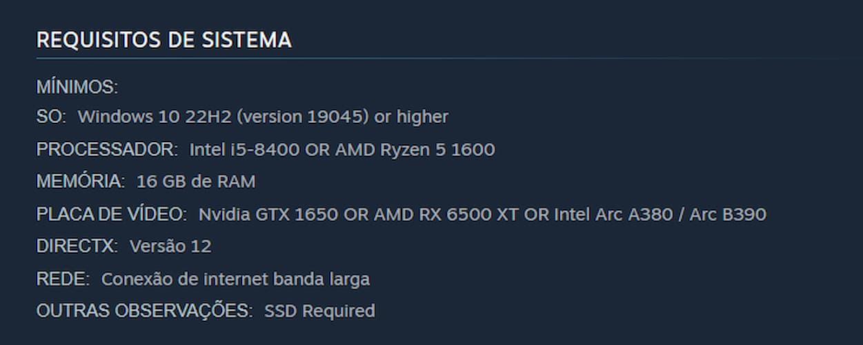Click the Nvidia GTX 1650 text
The width and height of the screenshot is (863, 345).
(x=268, y=215)
